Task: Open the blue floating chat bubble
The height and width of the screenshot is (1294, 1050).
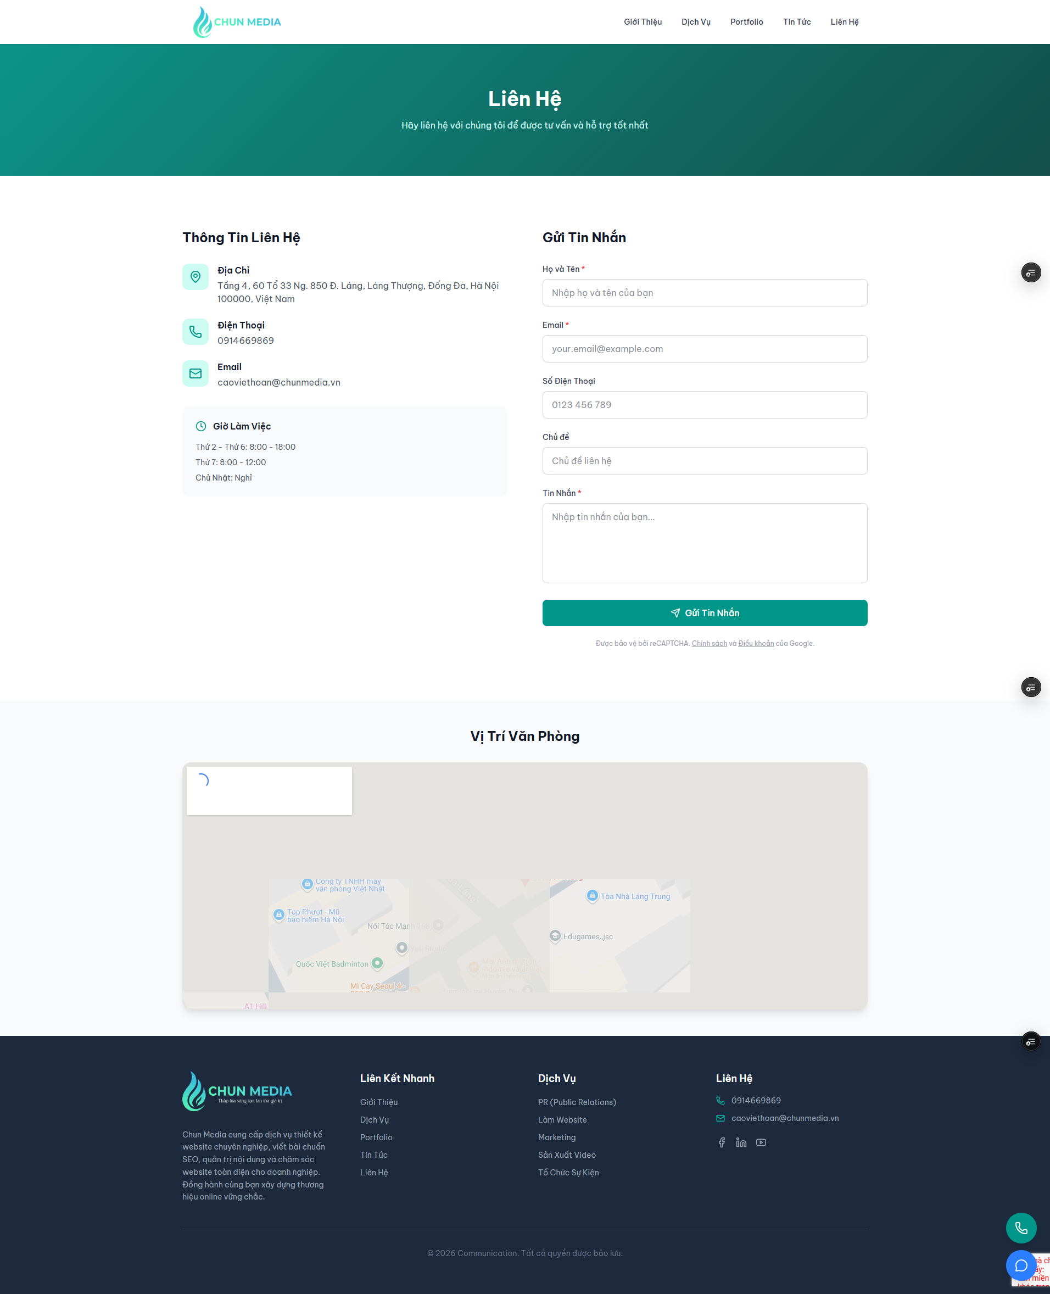Action: [1021, 1265]
